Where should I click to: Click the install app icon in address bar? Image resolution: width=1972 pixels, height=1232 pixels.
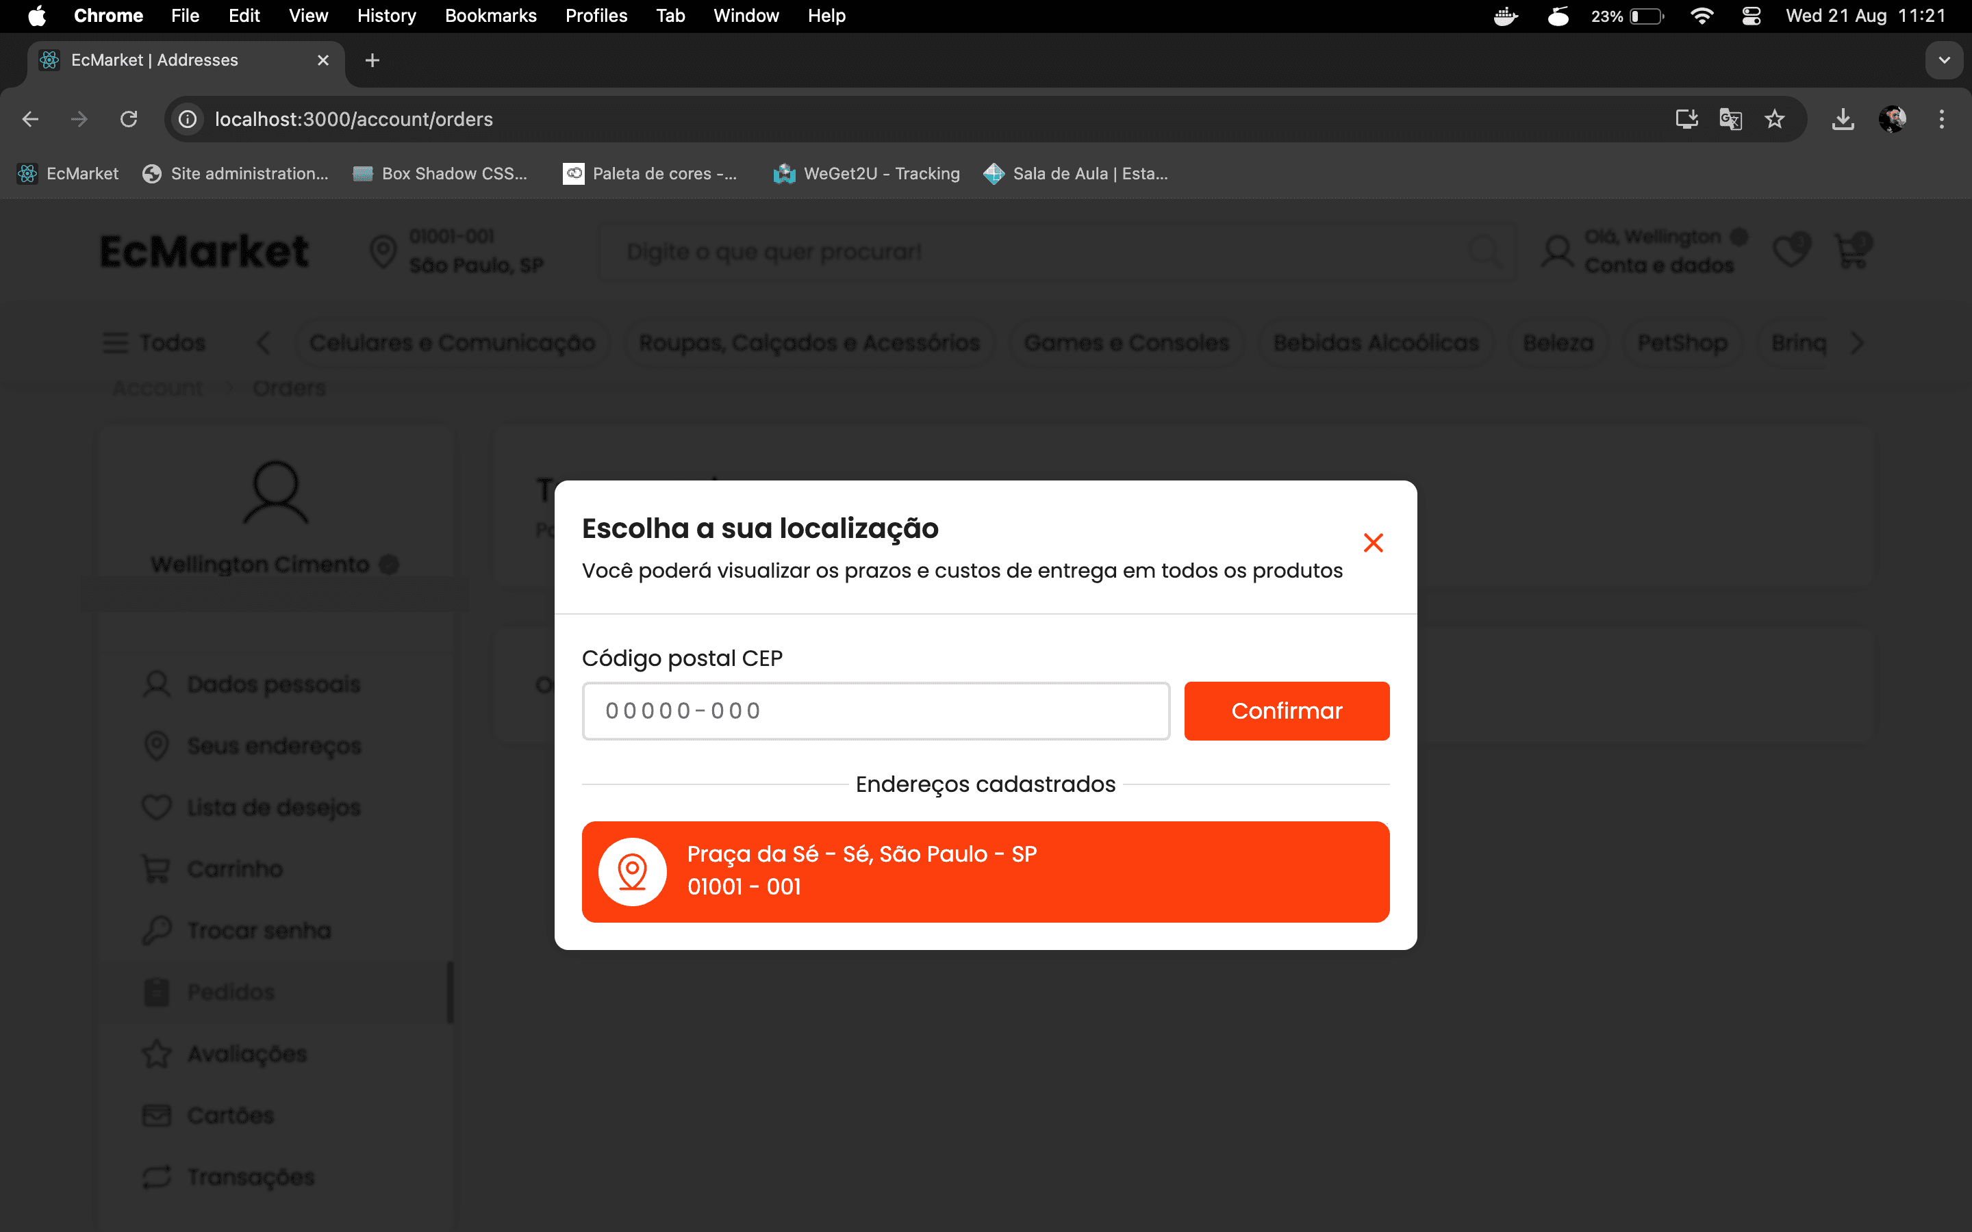click(1686, 119)
